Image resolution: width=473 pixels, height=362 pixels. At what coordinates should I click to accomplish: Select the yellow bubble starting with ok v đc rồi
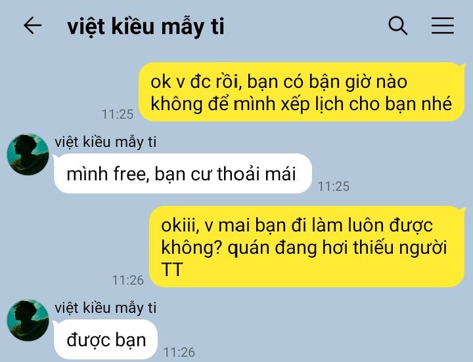(x=302, y=92)
